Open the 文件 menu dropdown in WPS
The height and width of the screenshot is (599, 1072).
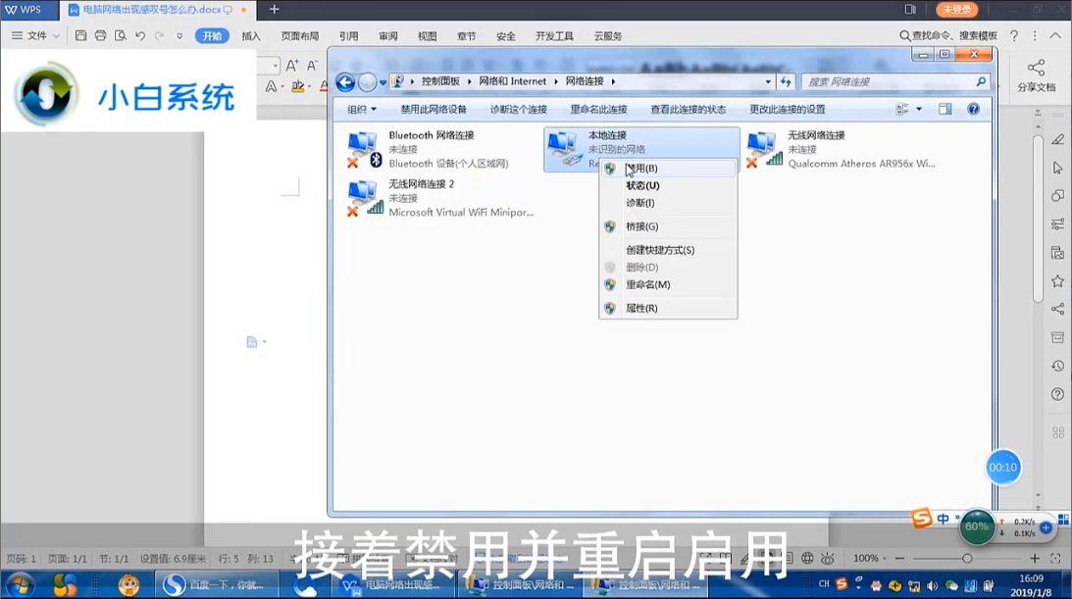pos(35,35)
